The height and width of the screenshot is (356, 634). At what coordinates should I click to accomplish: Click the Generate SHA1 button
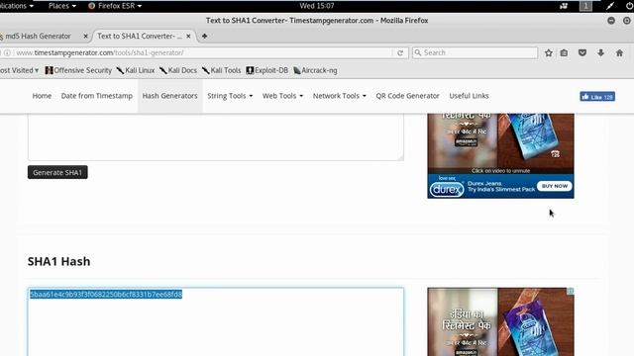point(57,172)
